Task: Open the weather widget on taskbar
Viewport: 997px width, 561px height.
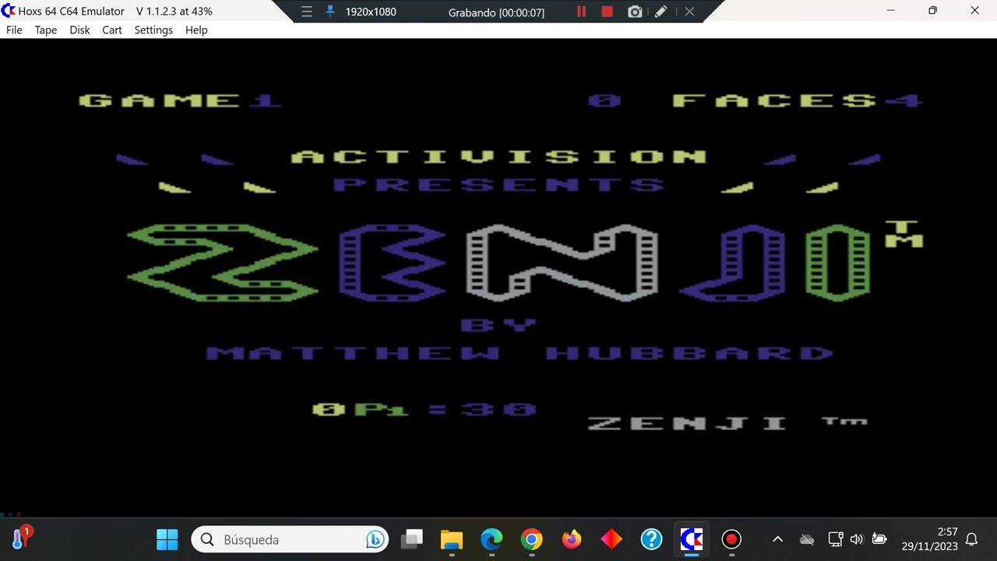Action: pos(20,538)
